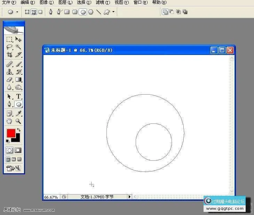Reset default foreground and background colors
This screenshot has height=215, width=254.
pyautogui.click(x=7, y=141)
